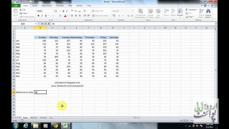Open the Borders dropdown
Viewport: 229px width, 129px height.
[x=55, y=16]
